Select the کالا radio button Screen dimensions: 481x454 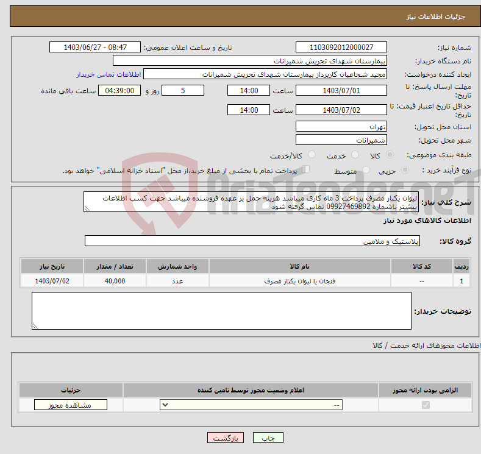point(390,155)
